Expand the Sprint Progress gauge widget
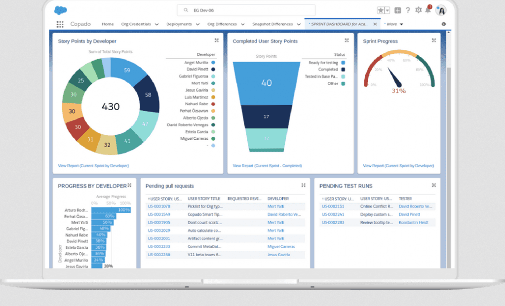The height and width of the screenshot is (306, 505). (434, 41)
